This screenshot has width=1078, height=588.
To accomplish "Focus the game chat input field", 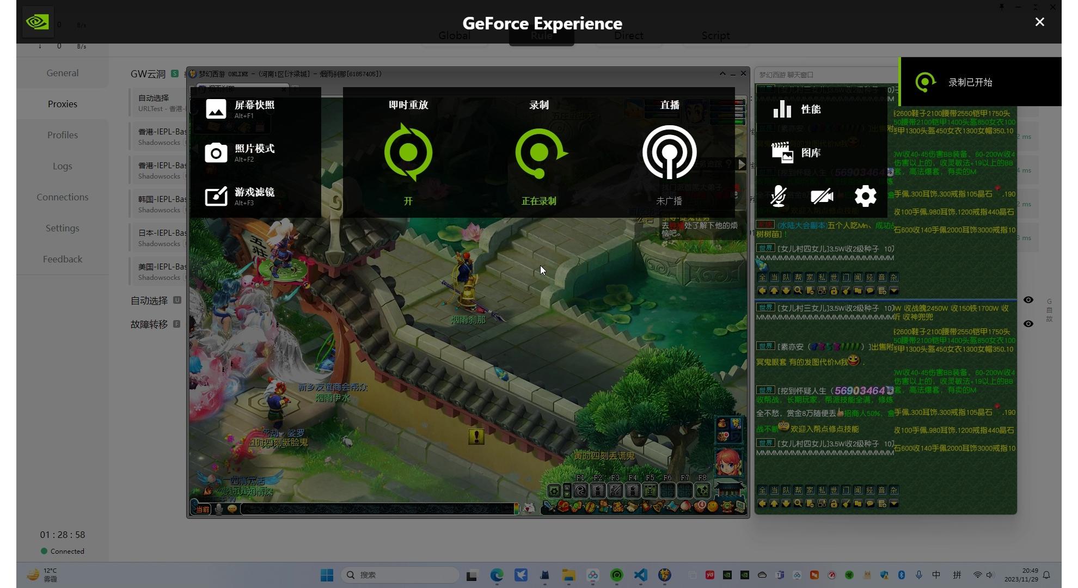I will (377, 509).
